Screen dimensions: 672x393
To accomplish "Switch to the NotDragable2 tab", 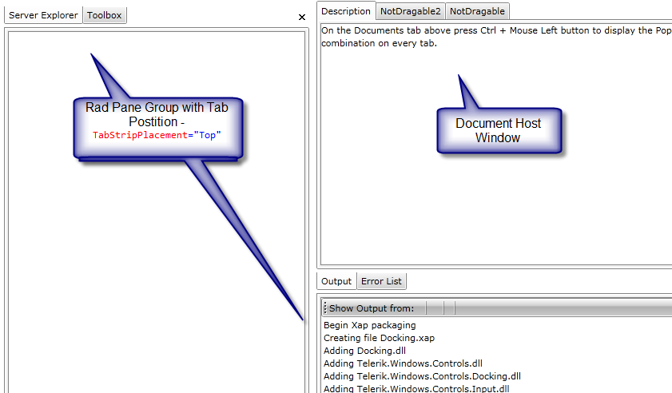I will click(x=410, y=11).
